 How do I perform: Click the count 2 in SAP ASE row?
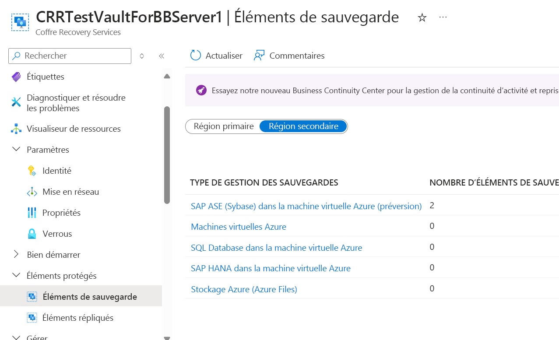[x=432, y=205]
